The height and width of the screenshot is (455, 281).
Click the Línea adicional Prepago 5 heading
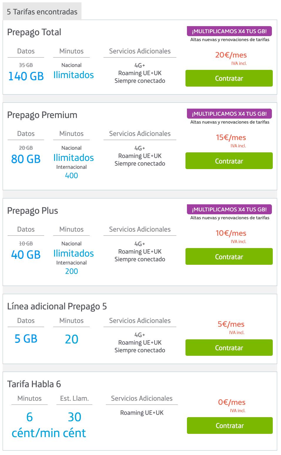tap(57, 306)
